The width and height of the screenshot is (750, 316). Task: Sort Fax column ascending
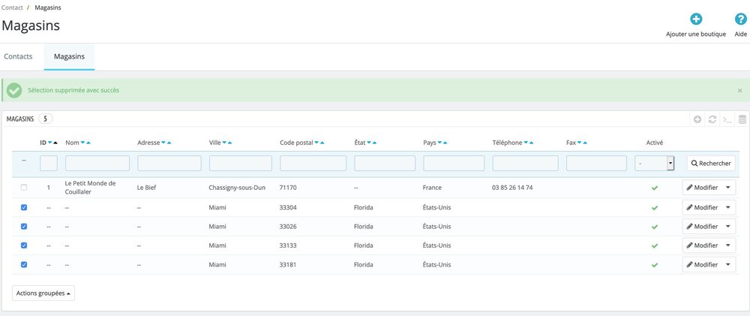585,143
